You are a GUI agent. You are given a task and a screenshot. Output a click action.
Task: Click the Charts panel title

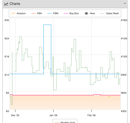coord(15,4)
